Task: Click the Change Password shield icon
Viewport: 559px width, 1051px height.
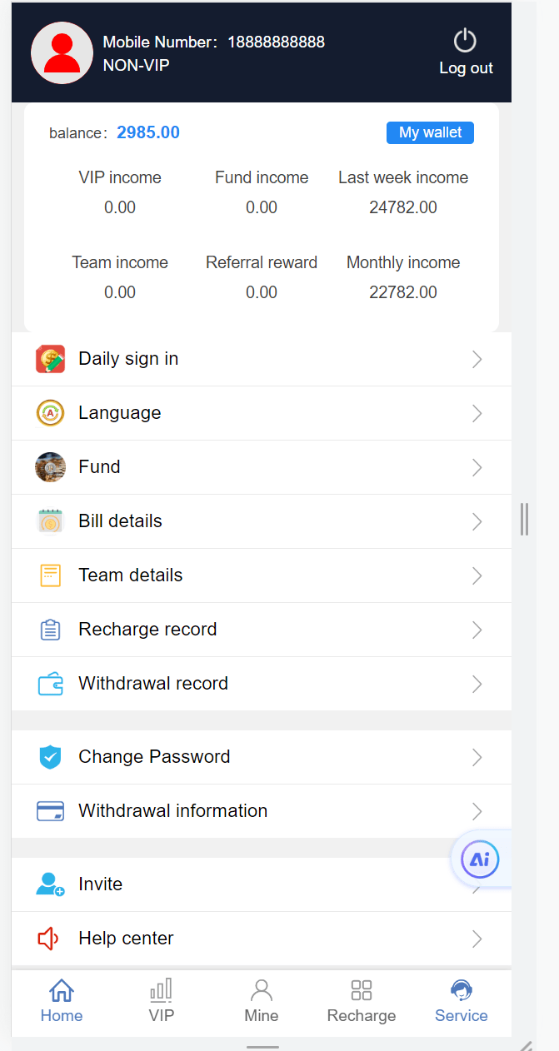Action: (50, 757)
